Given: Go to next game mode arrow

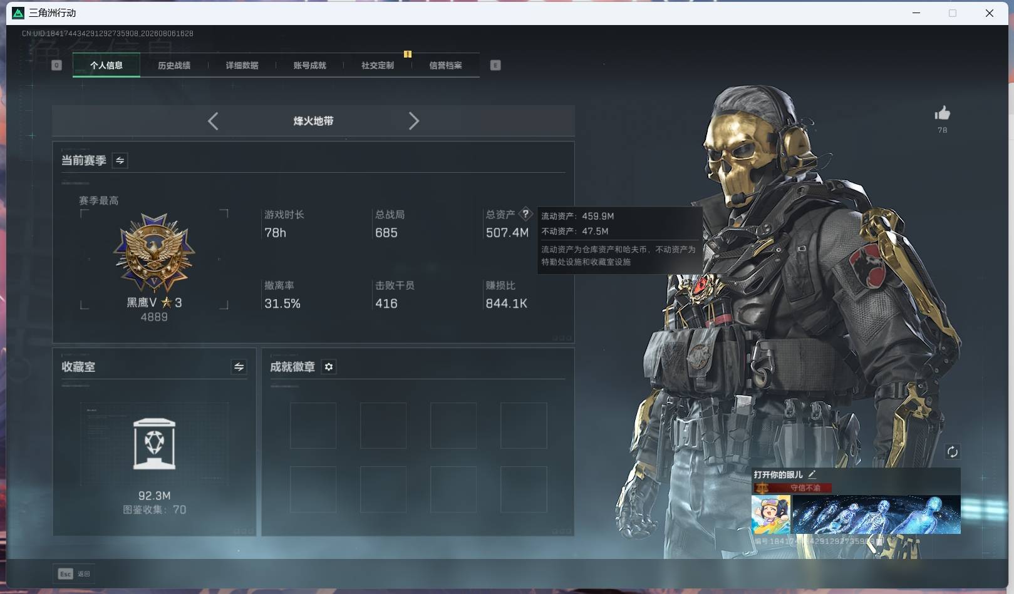Looking at the screenshot, I should 413,121.
